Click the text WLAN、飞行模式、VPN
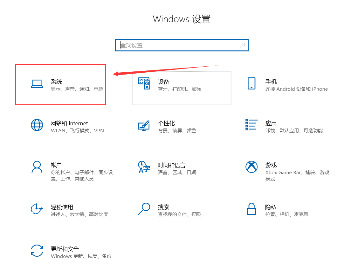 (x=77, y=131)
